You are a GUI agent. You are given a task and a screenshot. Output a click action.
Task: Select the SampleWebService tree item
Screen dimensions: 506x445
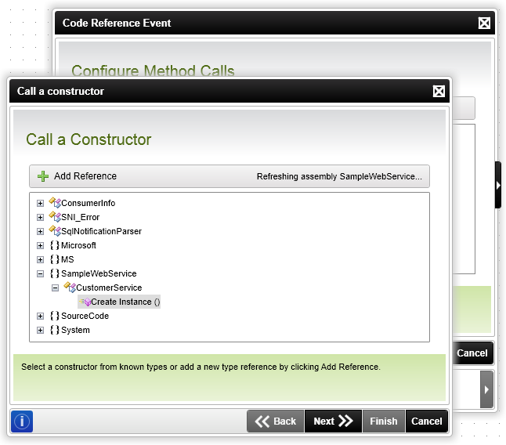click(99, 273)
